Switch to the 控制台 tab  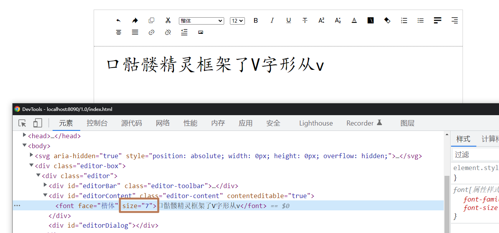click(97, 123)
